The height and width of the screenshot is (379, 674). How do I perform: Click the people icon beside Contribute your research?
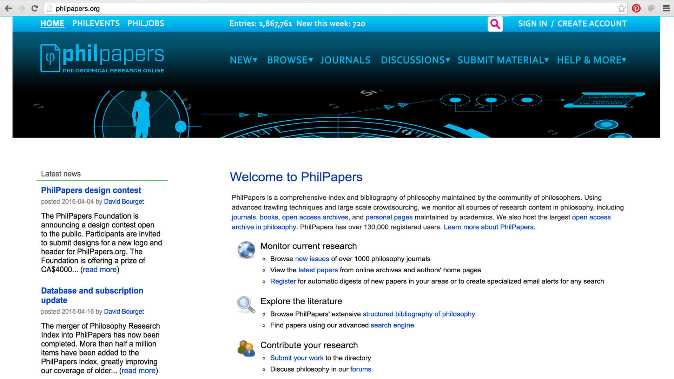coord(246,348)
